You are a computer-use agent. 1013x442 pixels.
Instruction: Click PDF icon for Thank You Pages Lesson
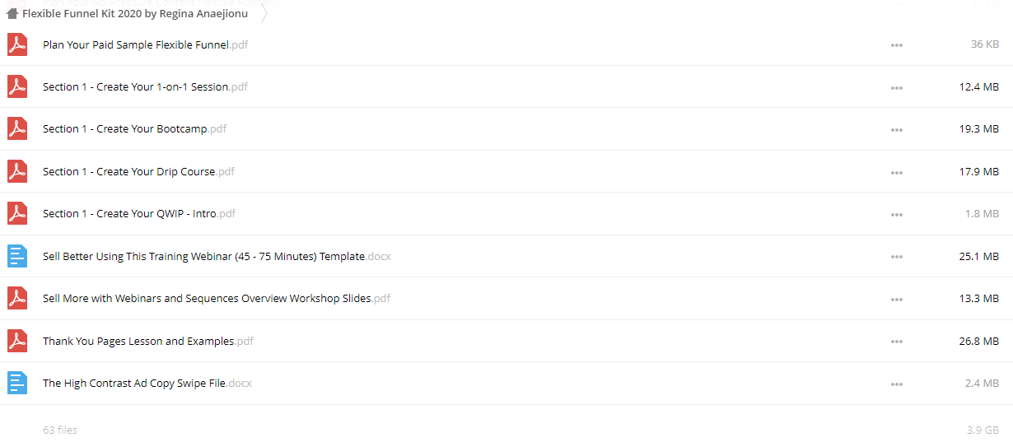coord(17,341)
